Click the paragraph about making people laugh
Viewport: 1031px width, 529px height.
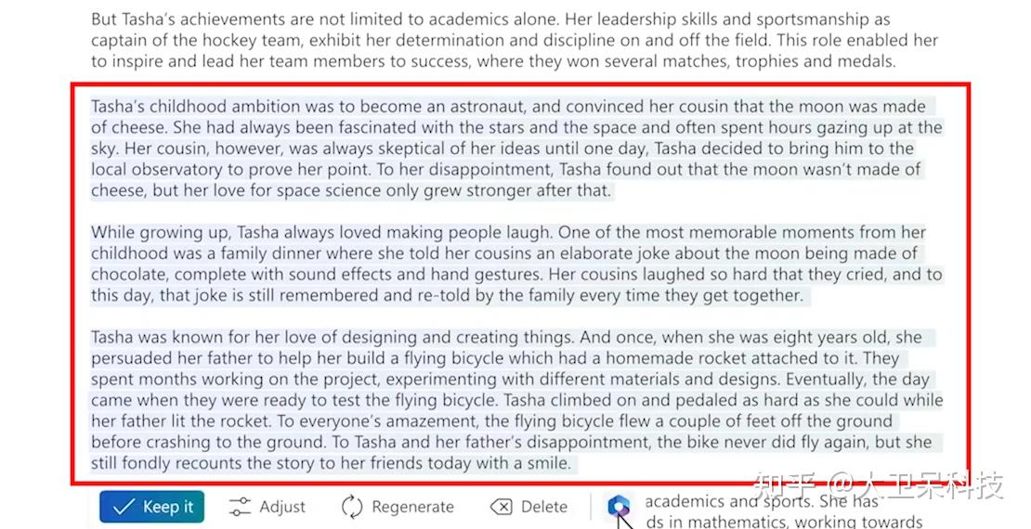point(516,264)
